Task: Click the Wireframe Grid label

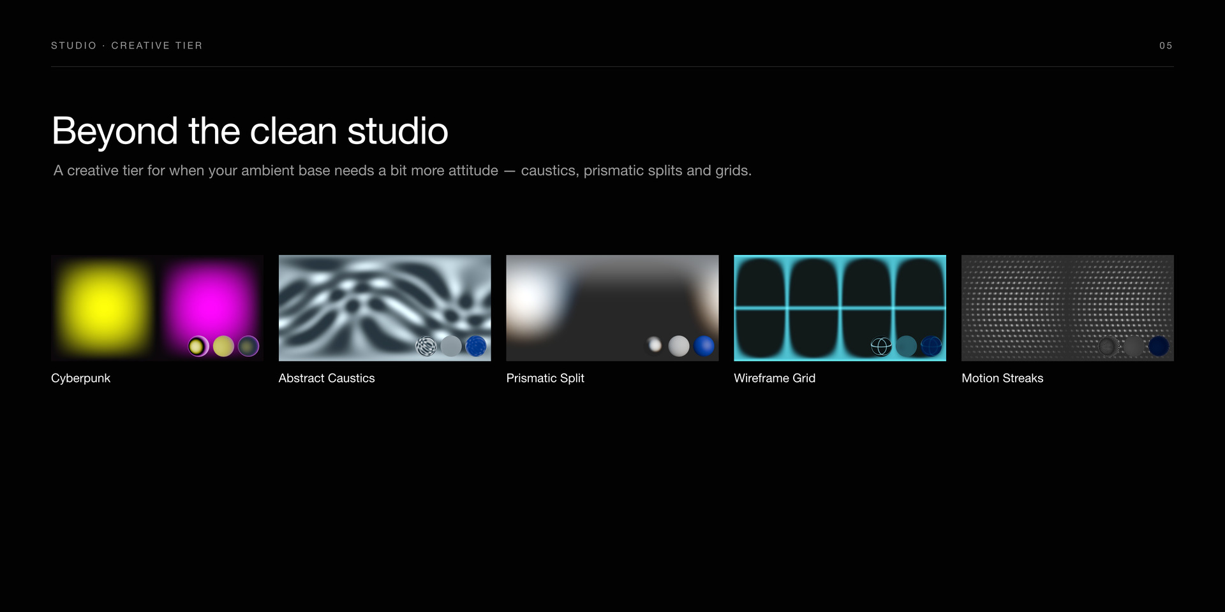Action: tap(775, 378)
